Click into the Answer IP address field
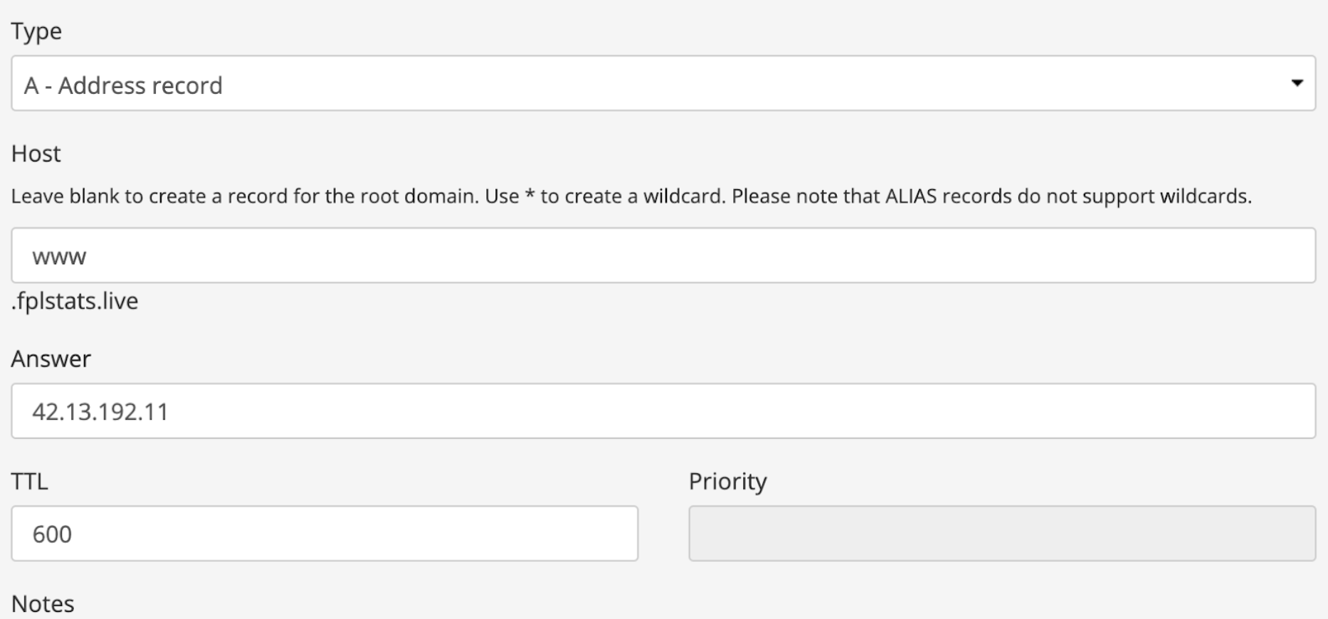The image size is (1328, 619). [662, 411]
